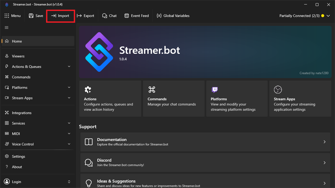
Task: Open the Event Feed from toolbar
Action: [x=137, y=16]
